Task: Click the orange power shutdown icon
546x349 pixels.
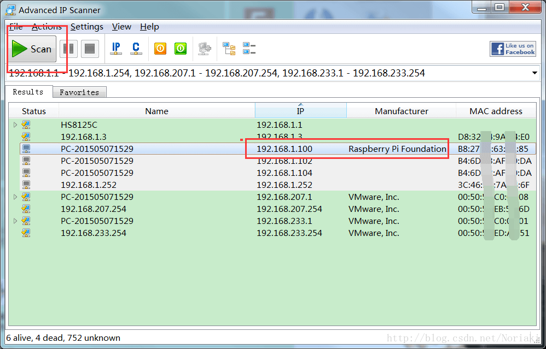Action: [160, 49]
